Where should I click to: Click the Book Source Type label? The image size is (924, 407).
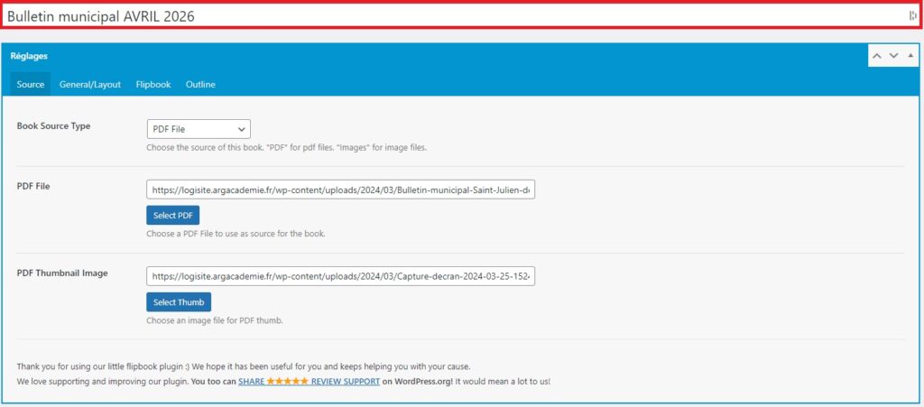pyautogui.click(x=54, y=126)
